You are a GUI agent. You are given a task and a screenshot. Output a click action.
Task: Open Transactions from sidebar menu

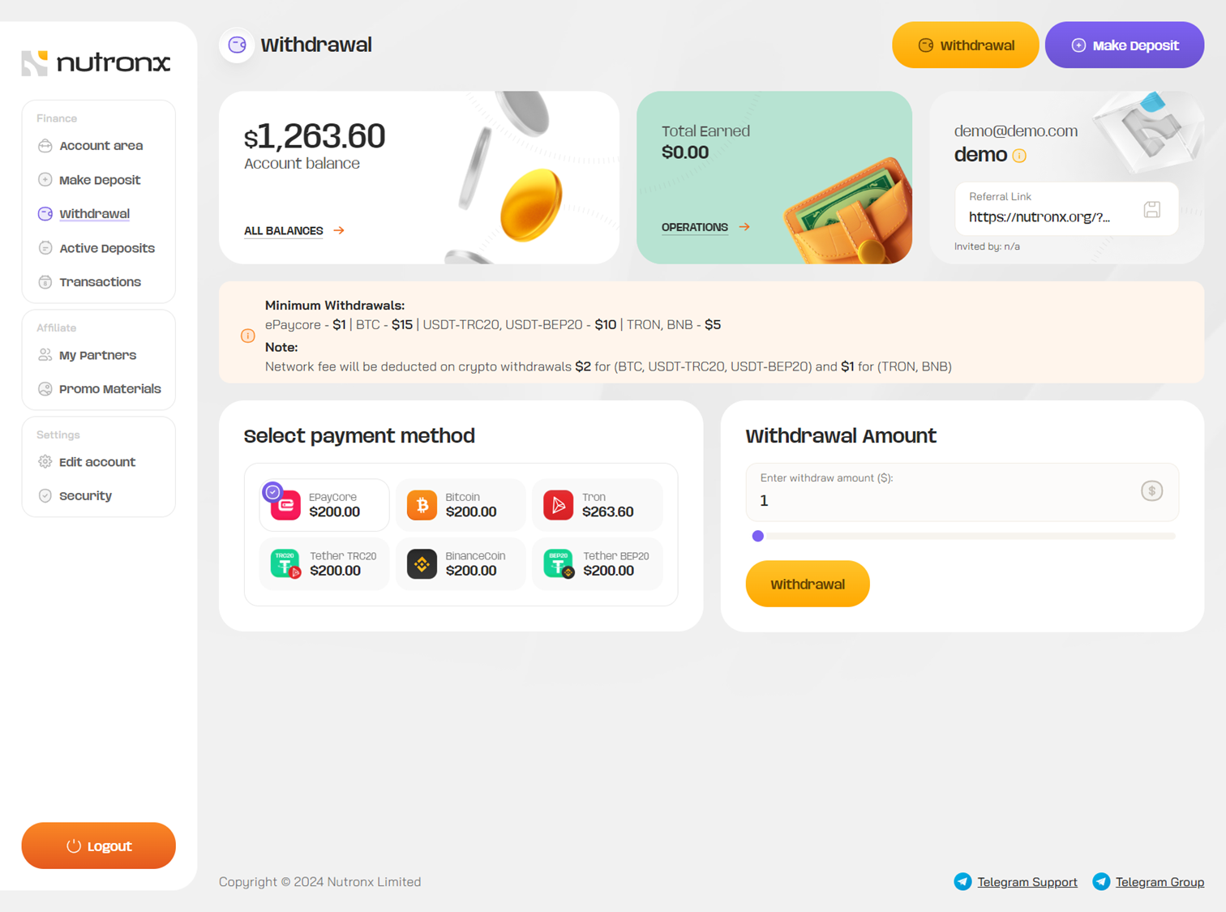(100, 282)
